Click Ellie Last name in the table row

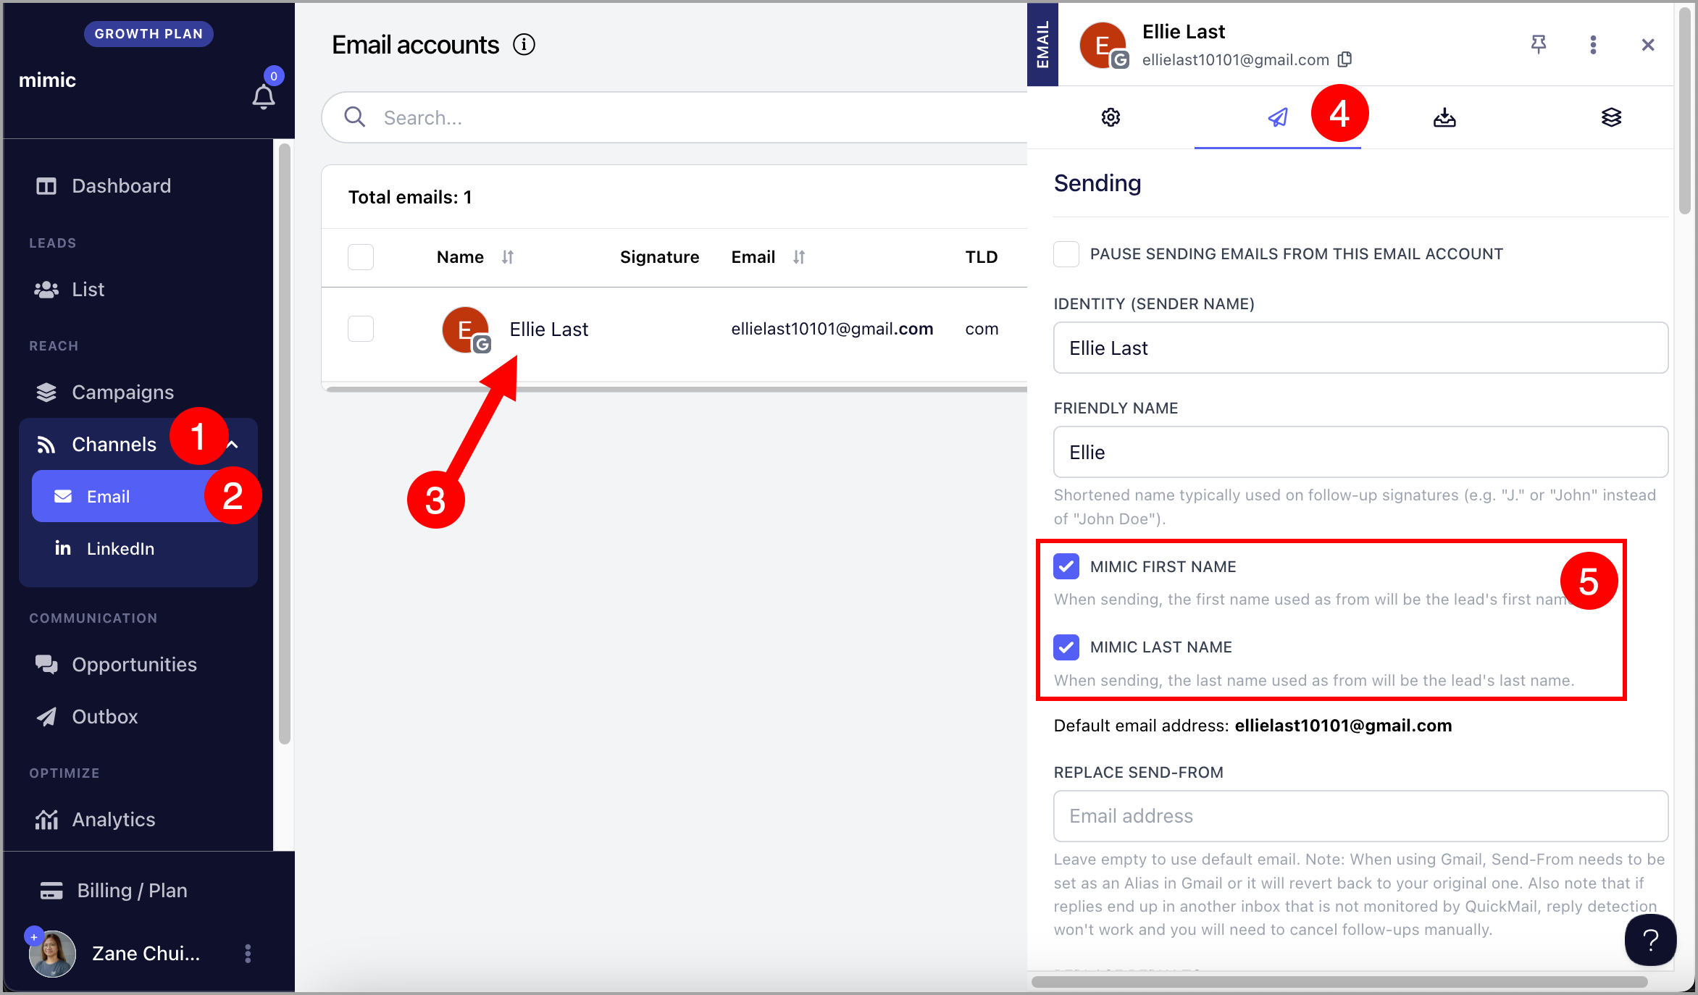(548, 329)
